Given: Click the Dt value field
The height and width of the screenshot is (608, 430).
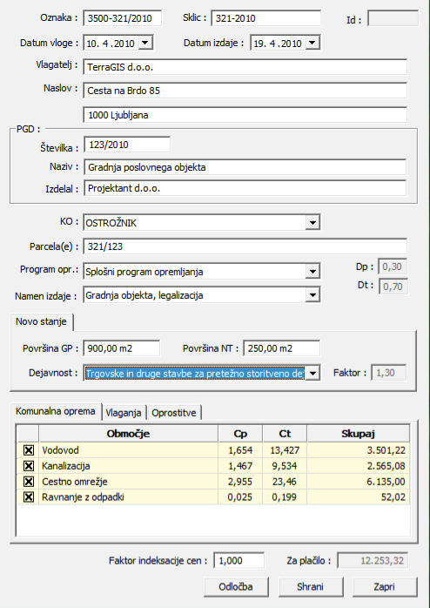Looking at the screenshot, I should pyautogui.click(x=393, y=287).
